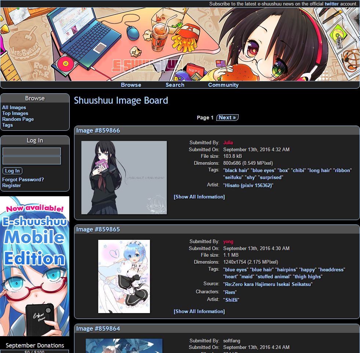
Task: Open Image #859864 title link
Action: pos(98,329)
